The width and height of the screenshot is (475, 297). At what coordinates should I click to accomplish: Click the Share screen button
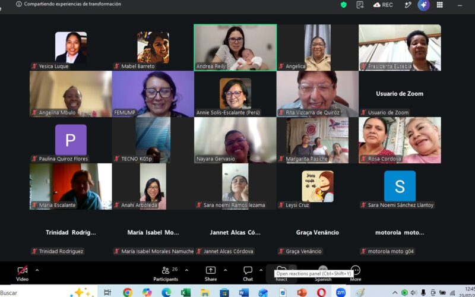pos(211,273)
